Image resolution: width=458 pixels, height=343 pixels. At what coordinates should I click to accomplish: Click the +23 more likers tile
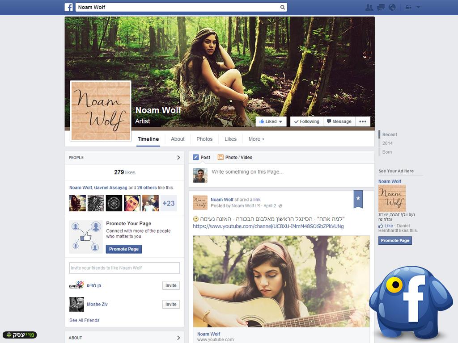point(169,203)
